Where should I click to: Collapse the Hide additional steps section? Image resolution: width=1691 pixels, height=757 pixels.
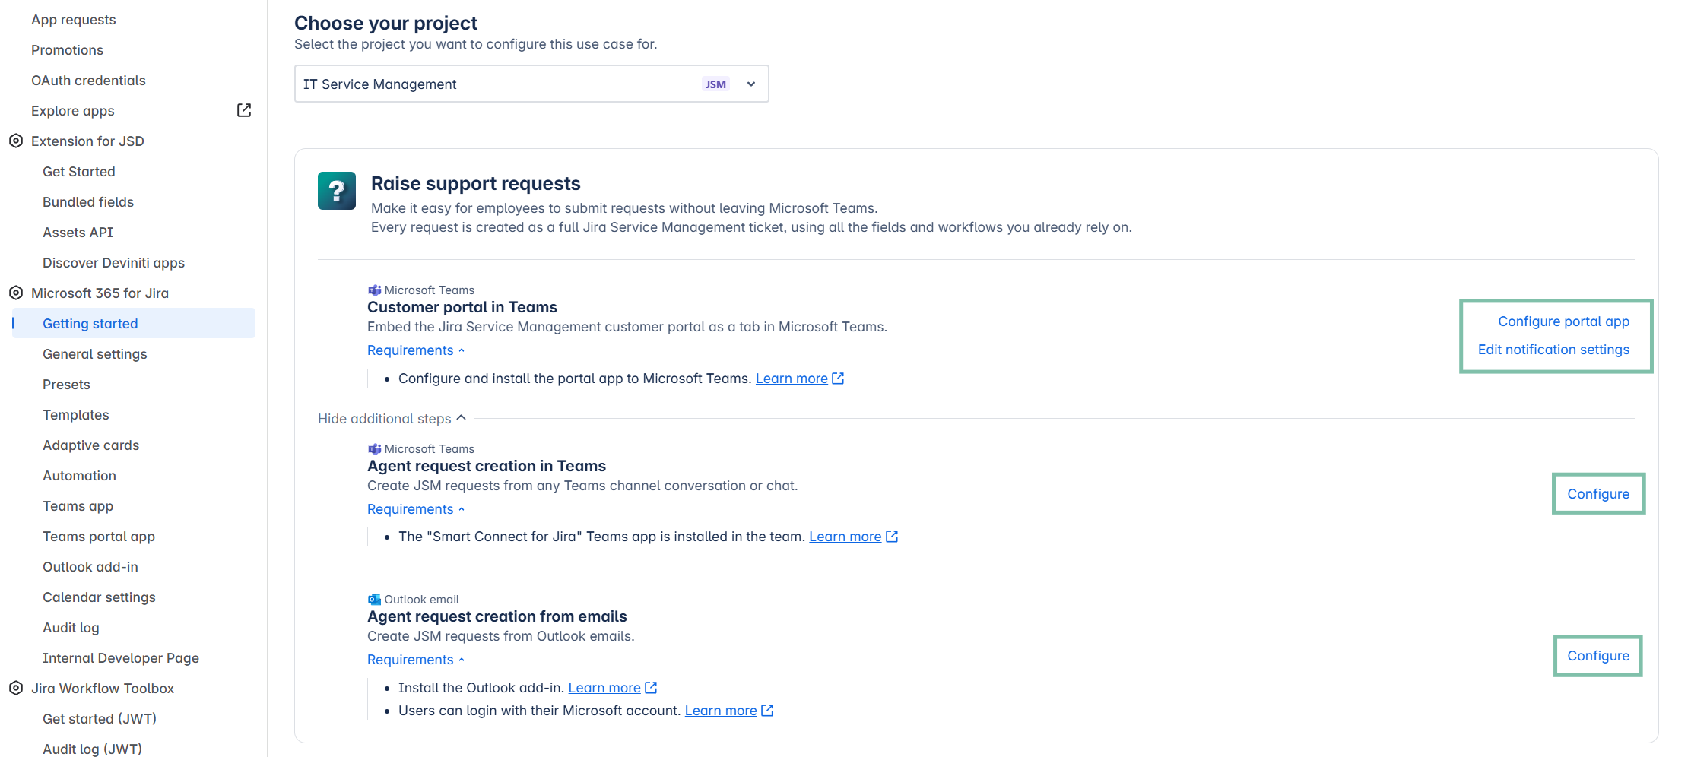(392, 419)
